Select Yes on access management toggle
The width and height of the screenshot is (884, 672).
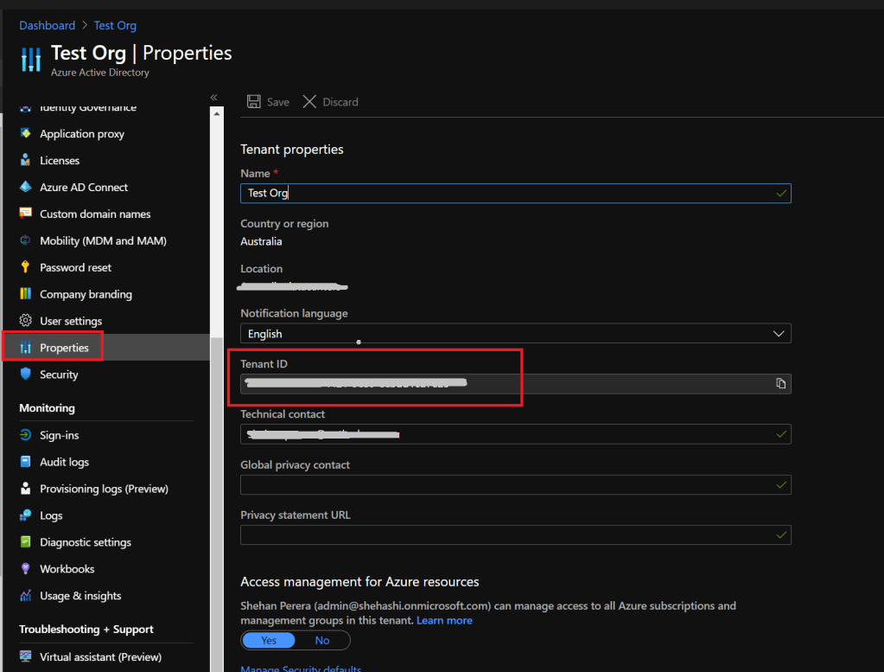click(x=269, y=641)
